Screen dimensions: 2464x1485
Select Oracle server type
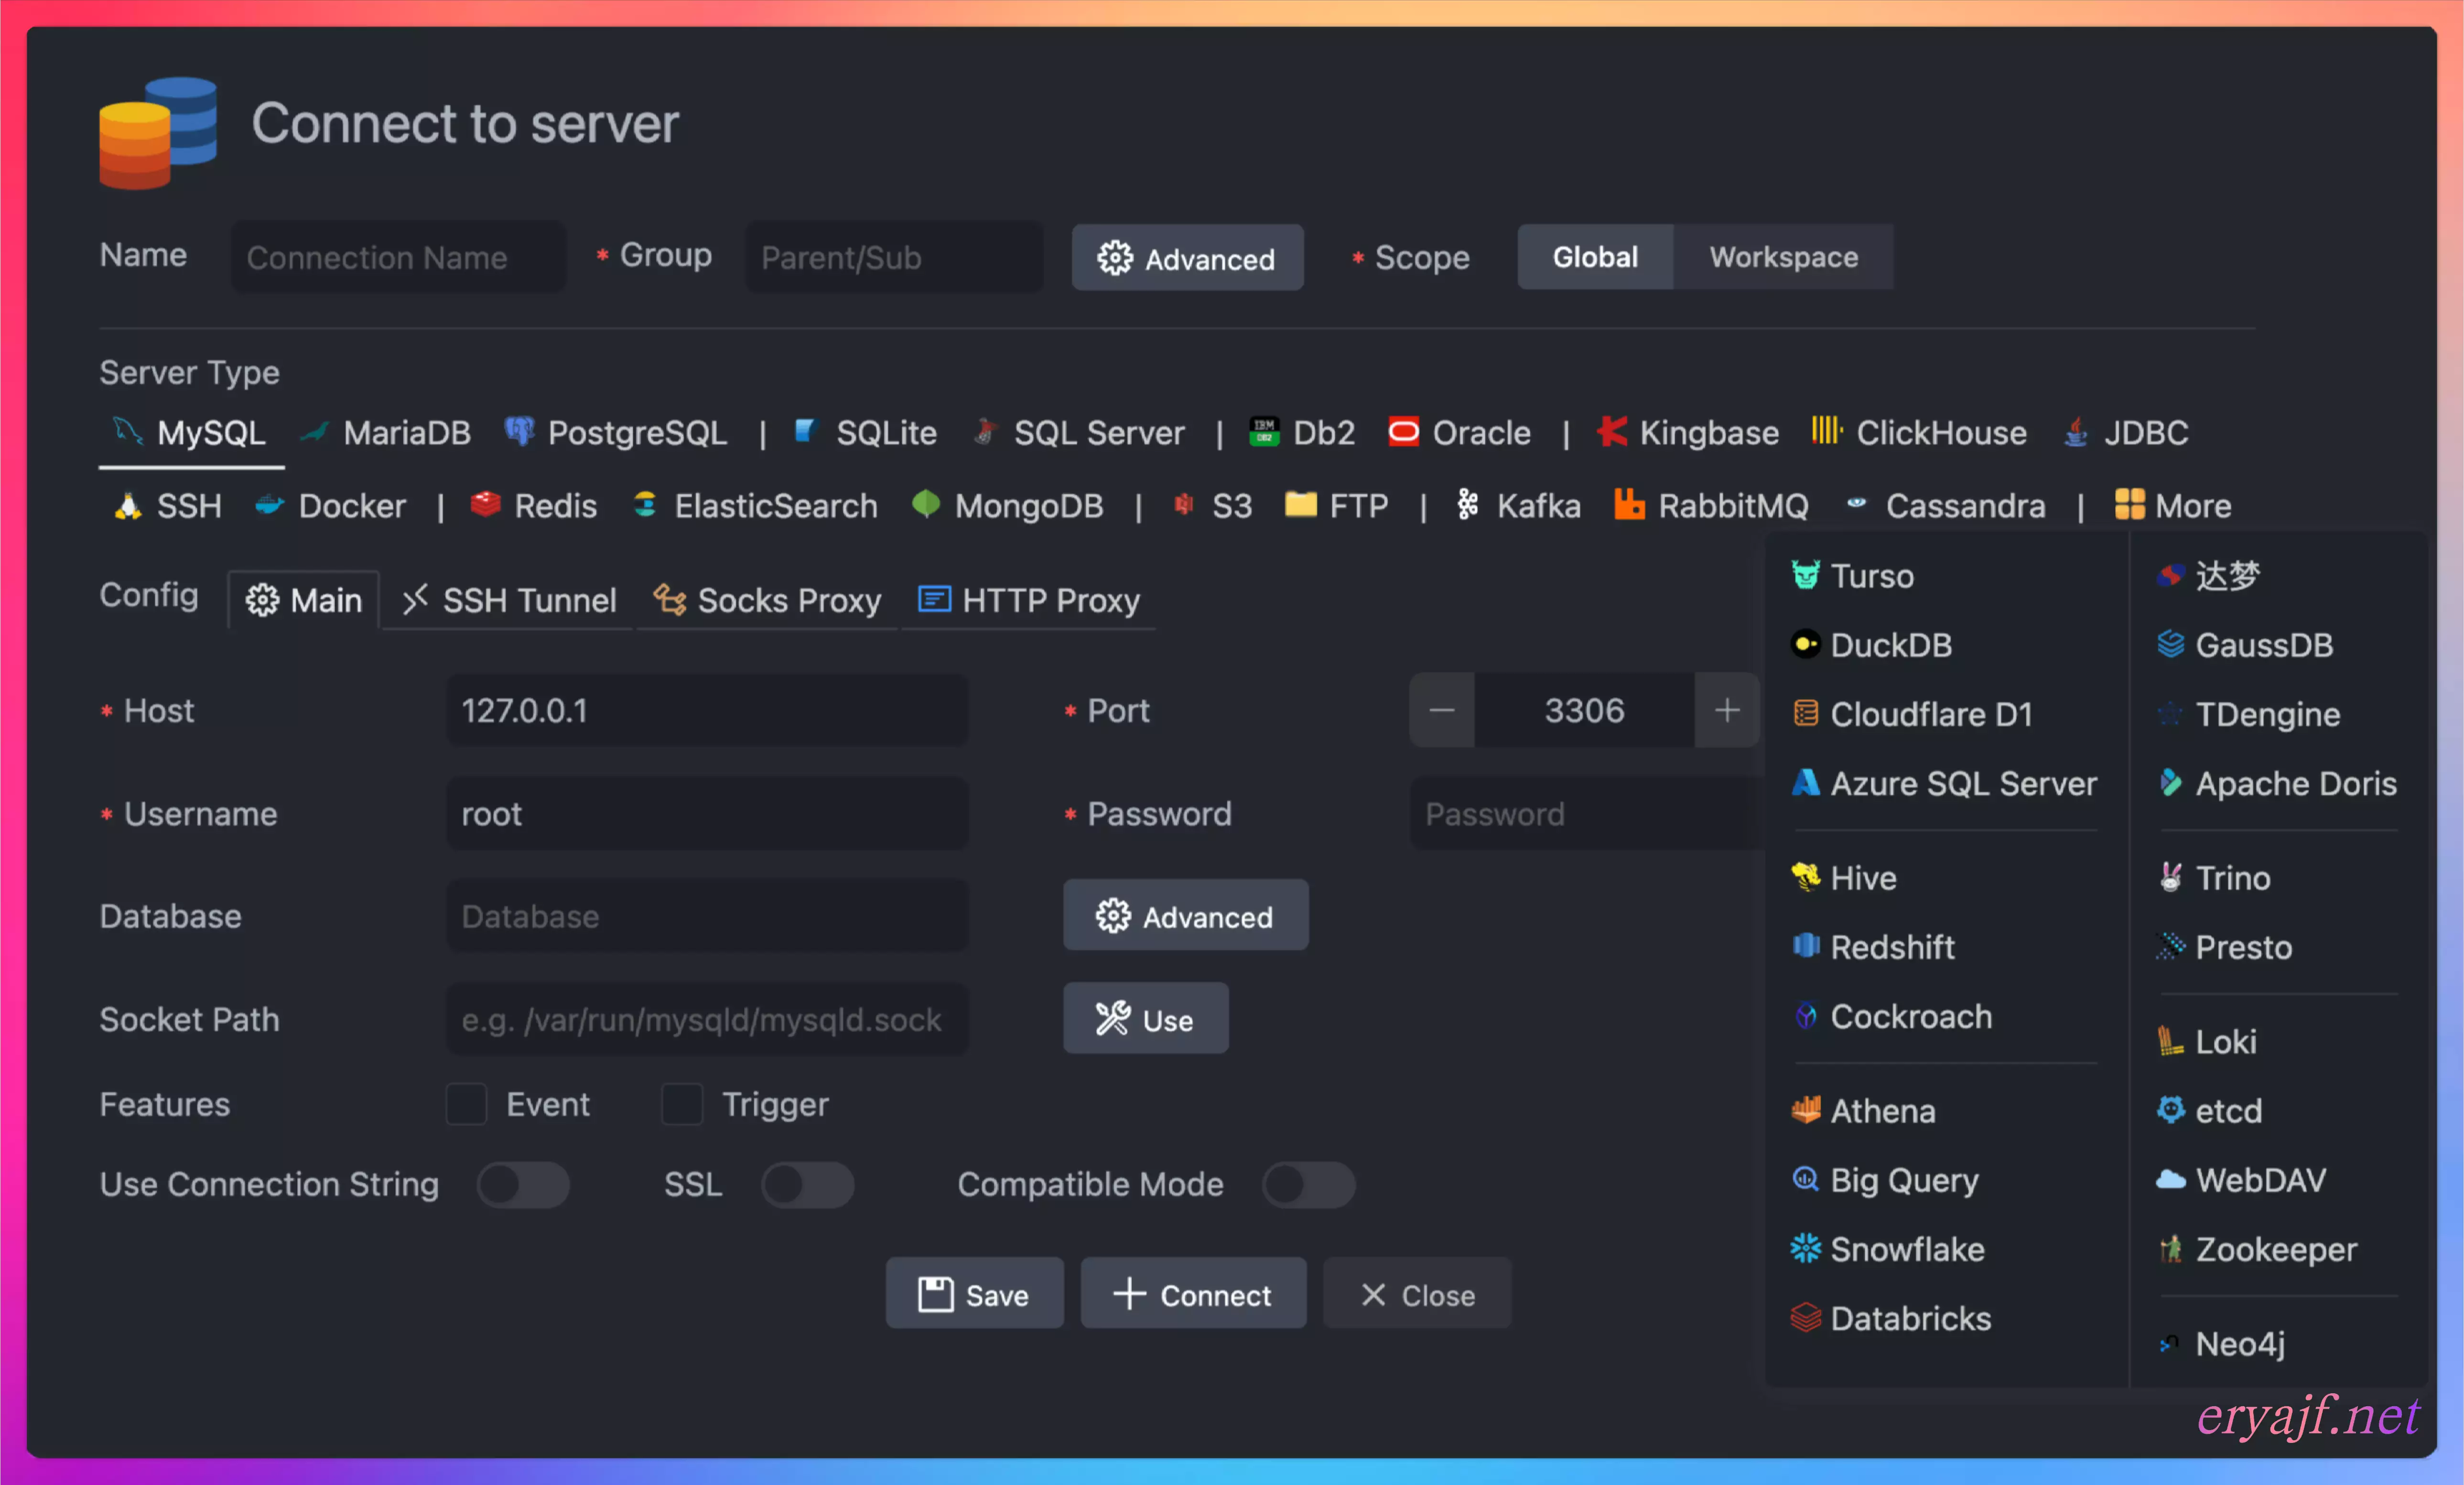[x=1460, y=433]
